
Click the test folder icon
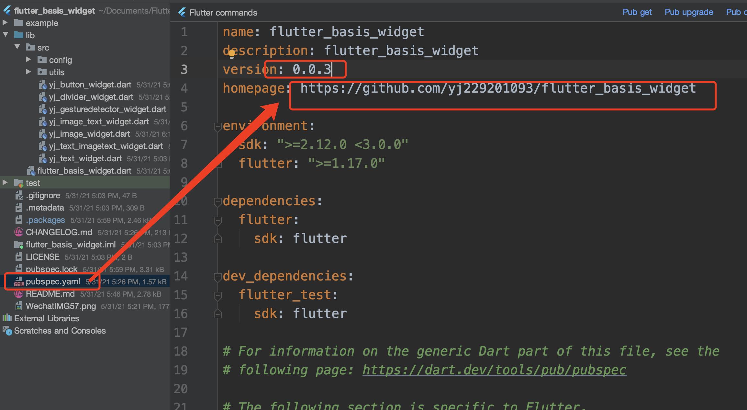coord(19,183)
